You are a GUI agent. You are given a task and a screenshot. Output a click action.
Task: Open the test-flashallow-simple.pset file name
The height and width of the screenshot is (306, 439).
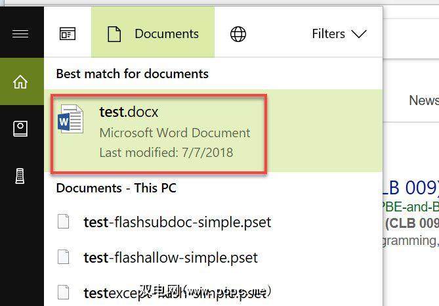[171, 257]
